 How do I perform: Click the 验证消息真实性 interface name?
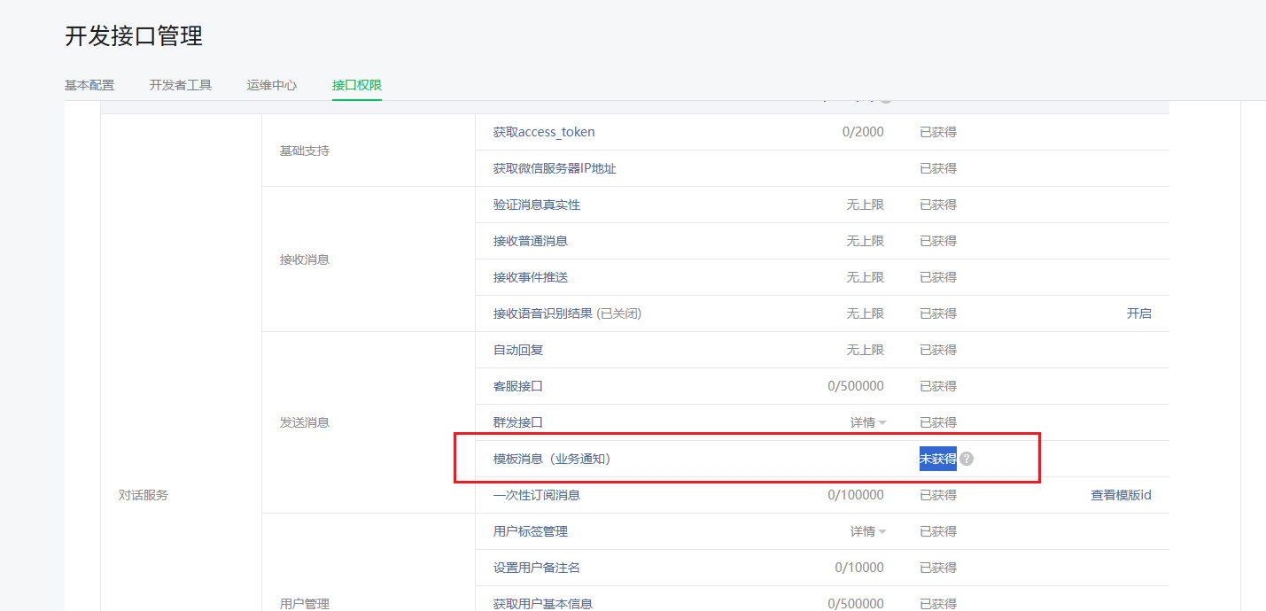[x=537, y=205]
